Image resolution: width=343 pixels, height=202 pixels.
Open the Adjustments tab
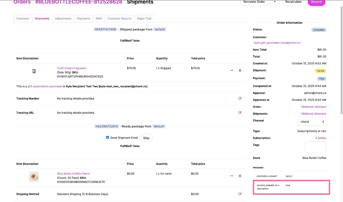tap(63, 18)
